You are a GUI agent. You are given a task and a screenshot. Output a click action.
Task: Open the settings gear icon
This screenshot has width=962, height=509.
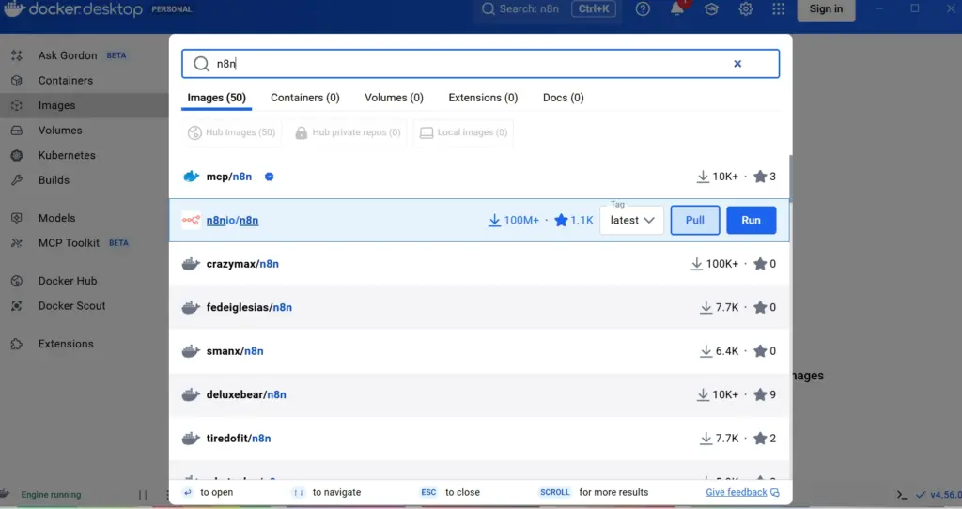click(745, 9)
